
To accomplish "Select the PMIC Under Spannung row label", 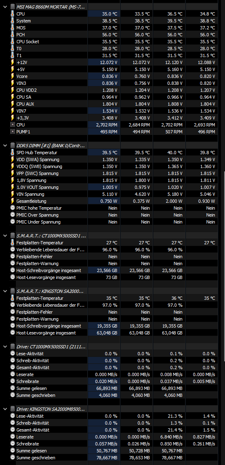I will coord(38,222).
